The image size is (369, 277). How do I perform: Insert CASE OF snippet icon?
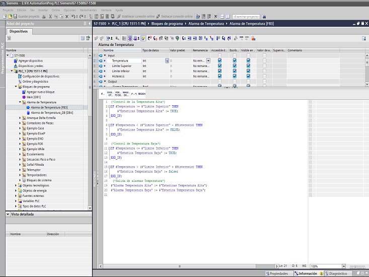(110, 94)
